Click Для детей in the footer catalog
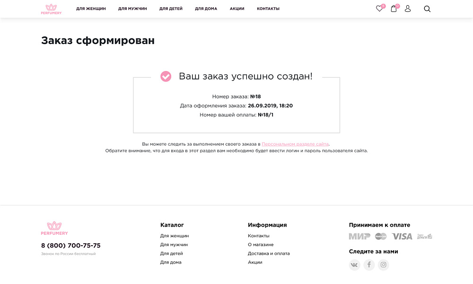Viewport: 473px width, 284px height. pos(171,253)
